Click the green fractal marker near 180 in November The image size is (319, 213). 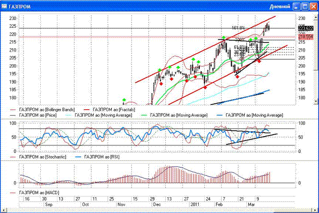pyautogui.click(x=124, y=100)
